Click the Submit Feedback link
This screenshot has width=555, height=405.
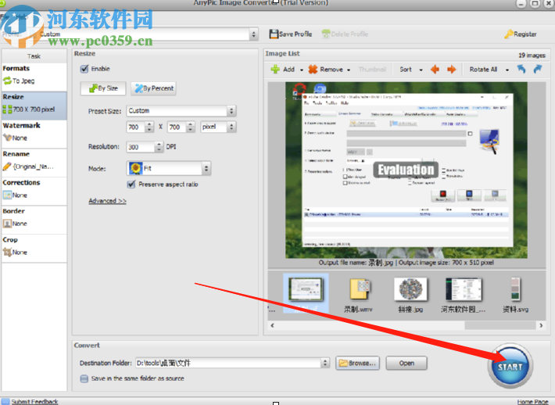click(34, 401)
